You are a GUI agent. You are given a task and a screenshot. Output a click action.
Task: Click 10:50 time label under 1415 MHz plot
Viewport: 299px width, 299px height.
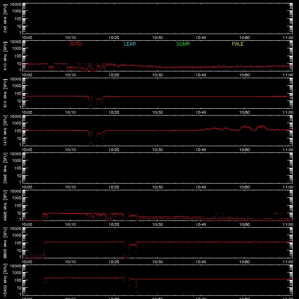(x=244, y=150)
